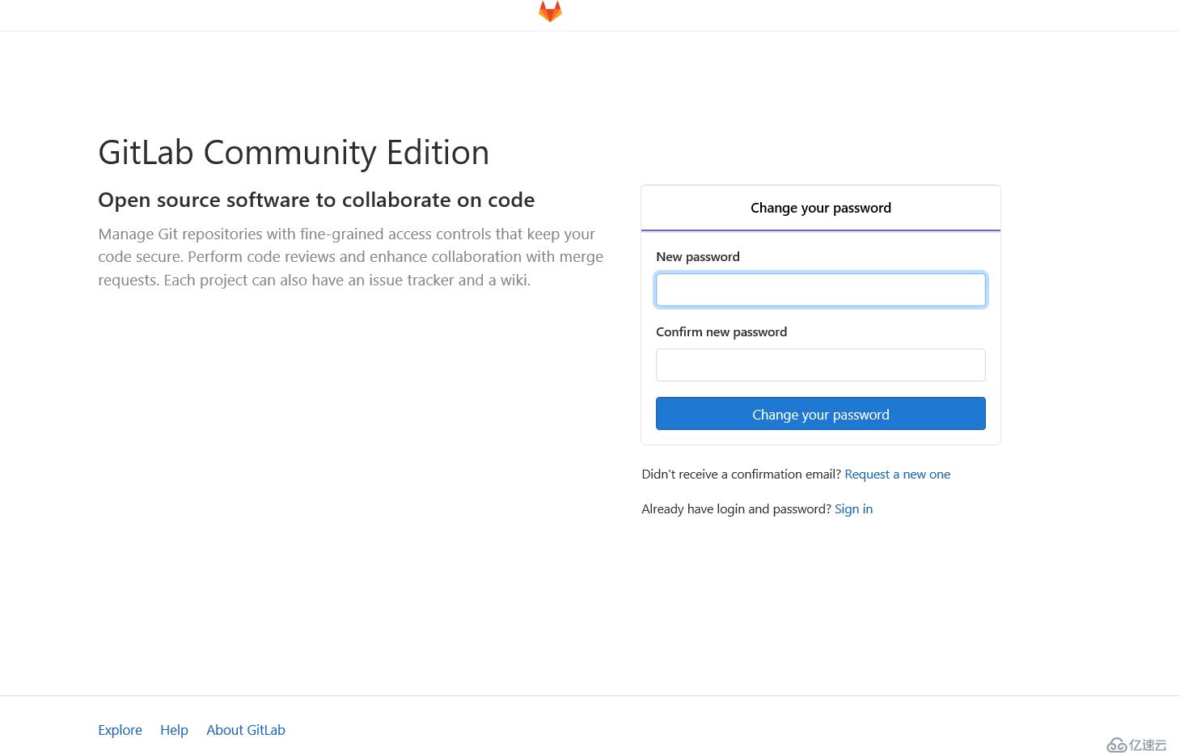Viewport: 1180px width, 755px height.
Task: Open the Request a new one link
Action: click(x=897, y=475)
